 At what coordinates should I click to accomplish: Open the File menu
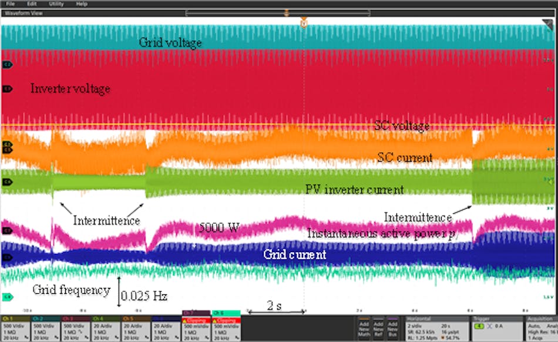(x=10, y=4)
